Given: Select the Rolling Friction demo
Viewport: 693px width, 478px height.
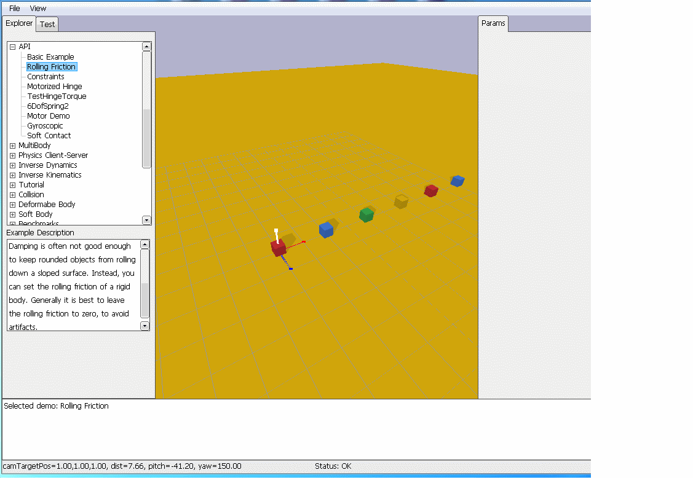Looking at the screenshot, I should click(51, 67).
